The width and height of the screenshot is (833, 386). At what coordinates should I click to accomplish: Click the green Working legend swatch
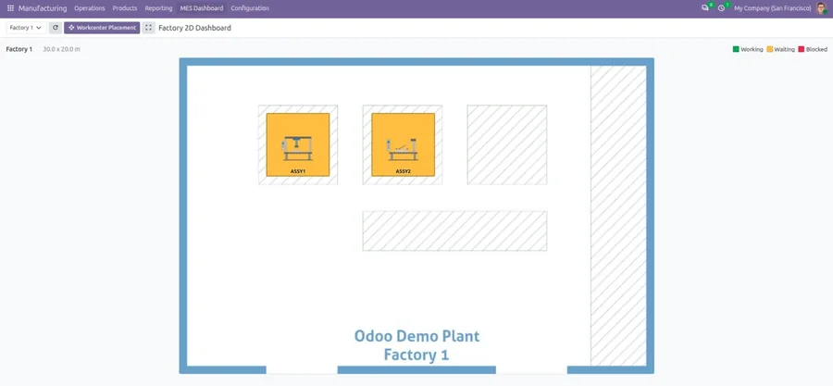(736, 49)
